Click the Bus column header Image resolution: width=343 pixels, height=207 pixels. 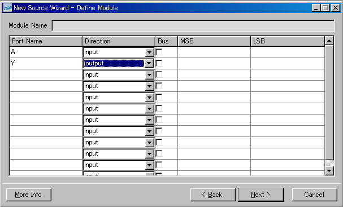[x=167, y=41]
